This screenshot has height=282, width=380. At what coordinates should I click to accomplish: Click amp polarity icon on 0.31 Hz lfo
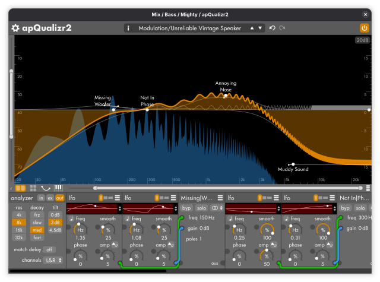(x=330, y=245)
